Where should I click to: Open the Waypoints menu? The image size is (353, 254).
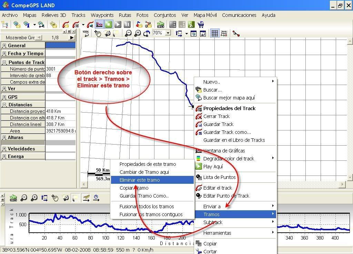(102, 15)
